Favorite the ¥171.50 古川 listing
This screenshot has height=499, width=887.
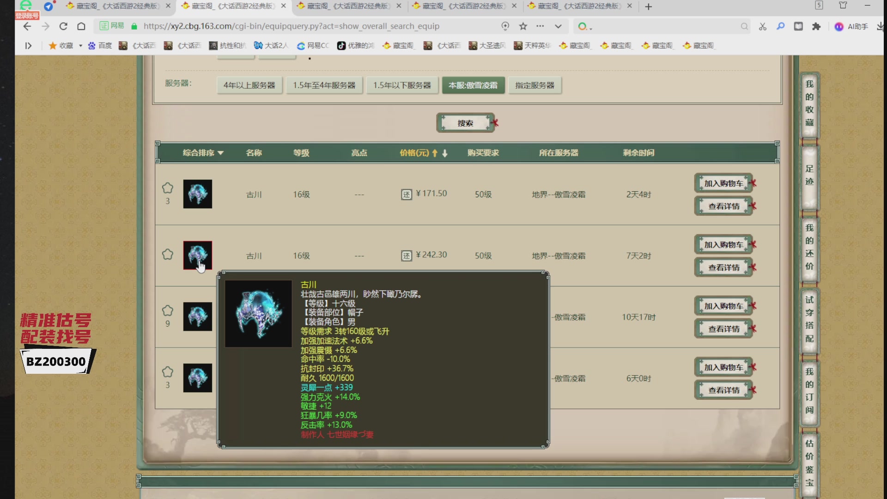point(168,188)
